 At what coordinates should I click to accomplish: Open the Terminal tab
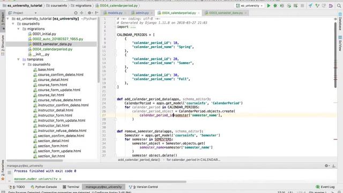[71, 187]
